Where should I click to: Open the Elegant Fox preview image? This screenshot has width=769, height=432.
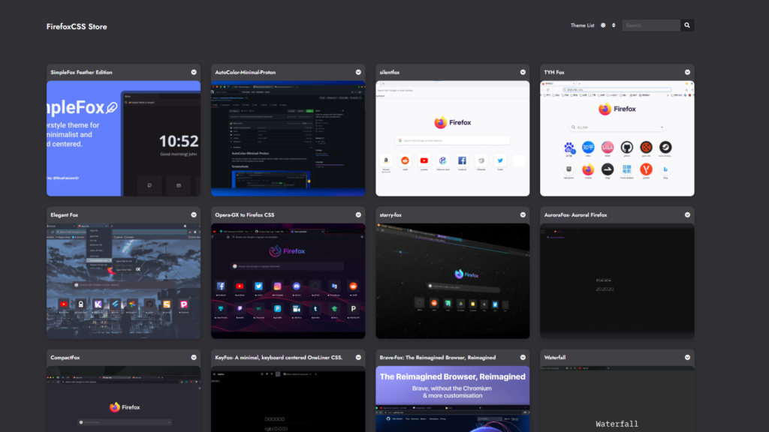(x=124, y=281)
